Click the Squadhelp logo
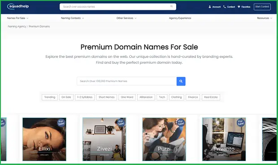The height and width of the screenshot is (165, 278). [x=18, y=7]
